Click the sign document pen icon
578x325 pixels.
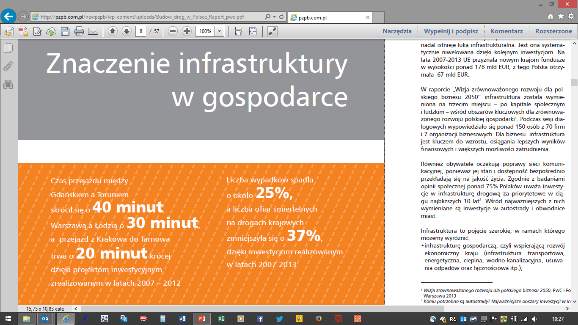point(37,31)
